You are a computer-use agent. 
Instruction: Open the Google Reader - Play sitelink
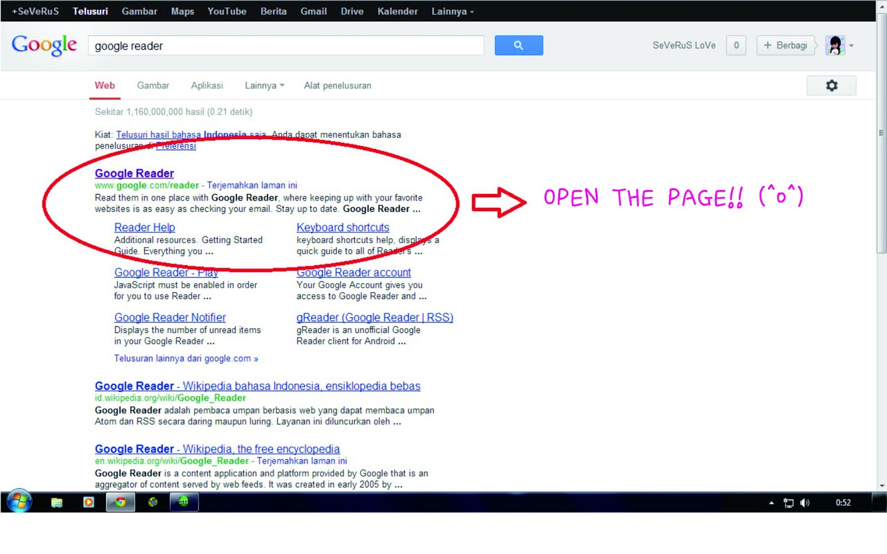[166, 272]
